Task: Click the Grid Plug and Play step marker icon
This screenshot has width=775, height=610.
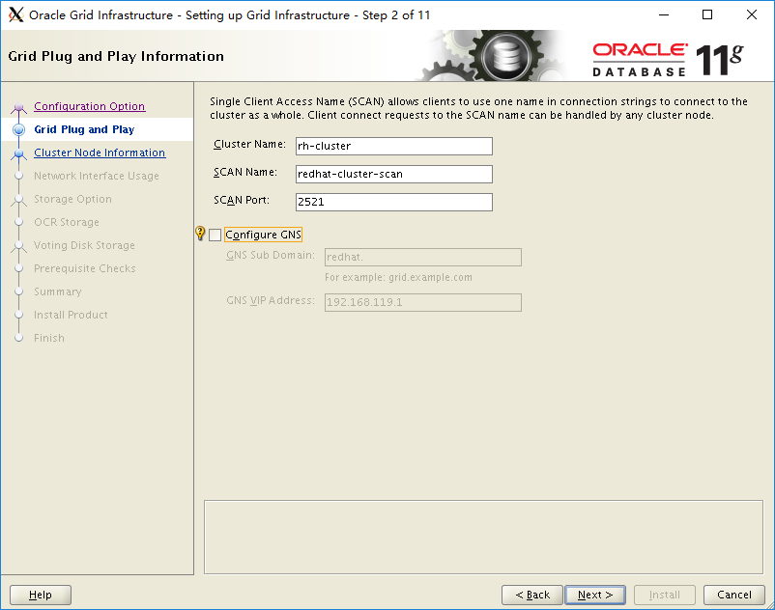Action: [18, 129]
